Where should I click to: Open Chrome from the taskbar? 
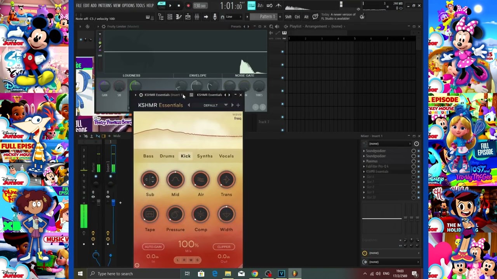point(255,274)
